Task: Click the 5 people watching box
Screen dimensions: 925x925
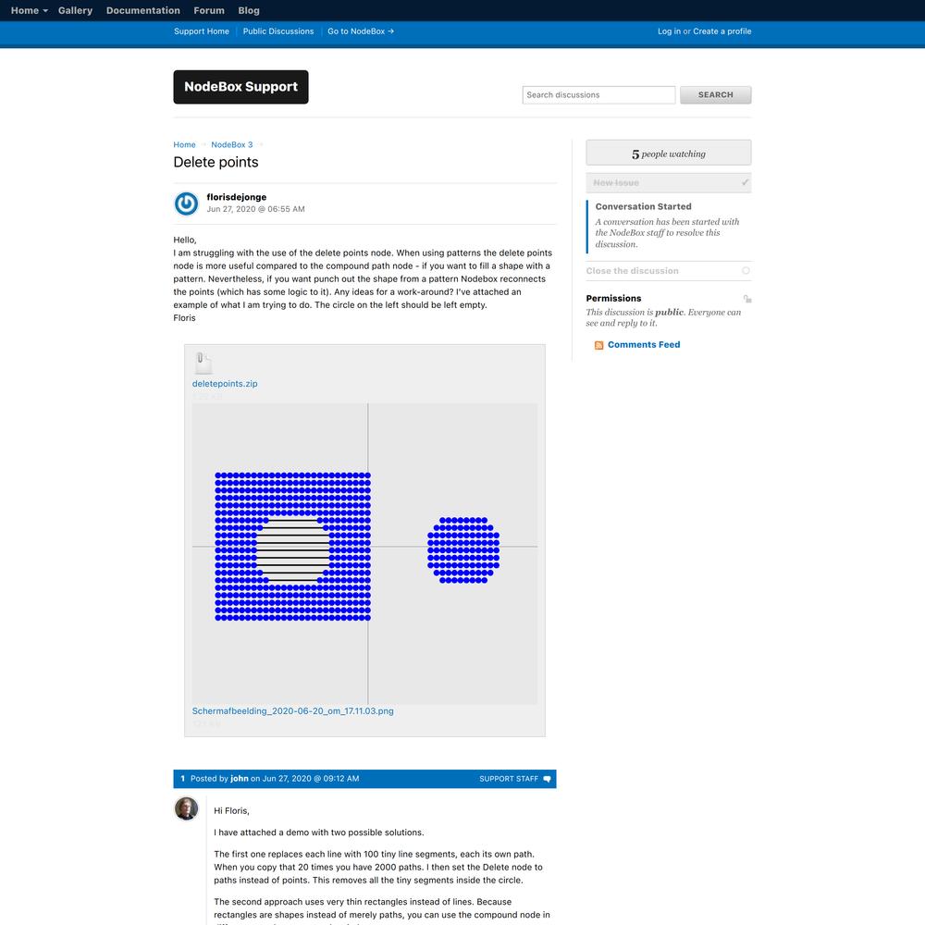Action: coord(669,154)
